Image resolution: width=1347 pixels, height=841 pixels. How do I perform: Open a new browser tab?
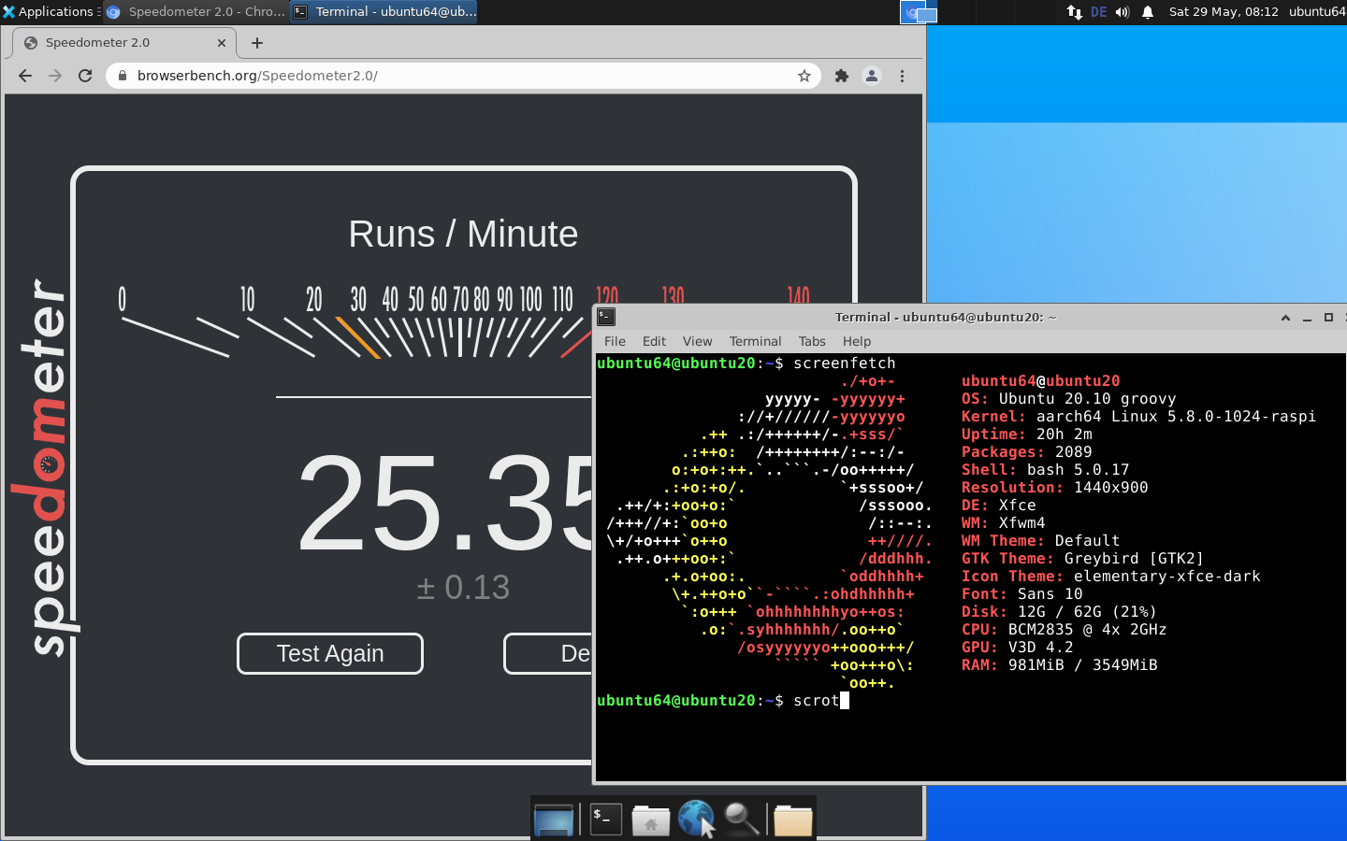[257, 43]
